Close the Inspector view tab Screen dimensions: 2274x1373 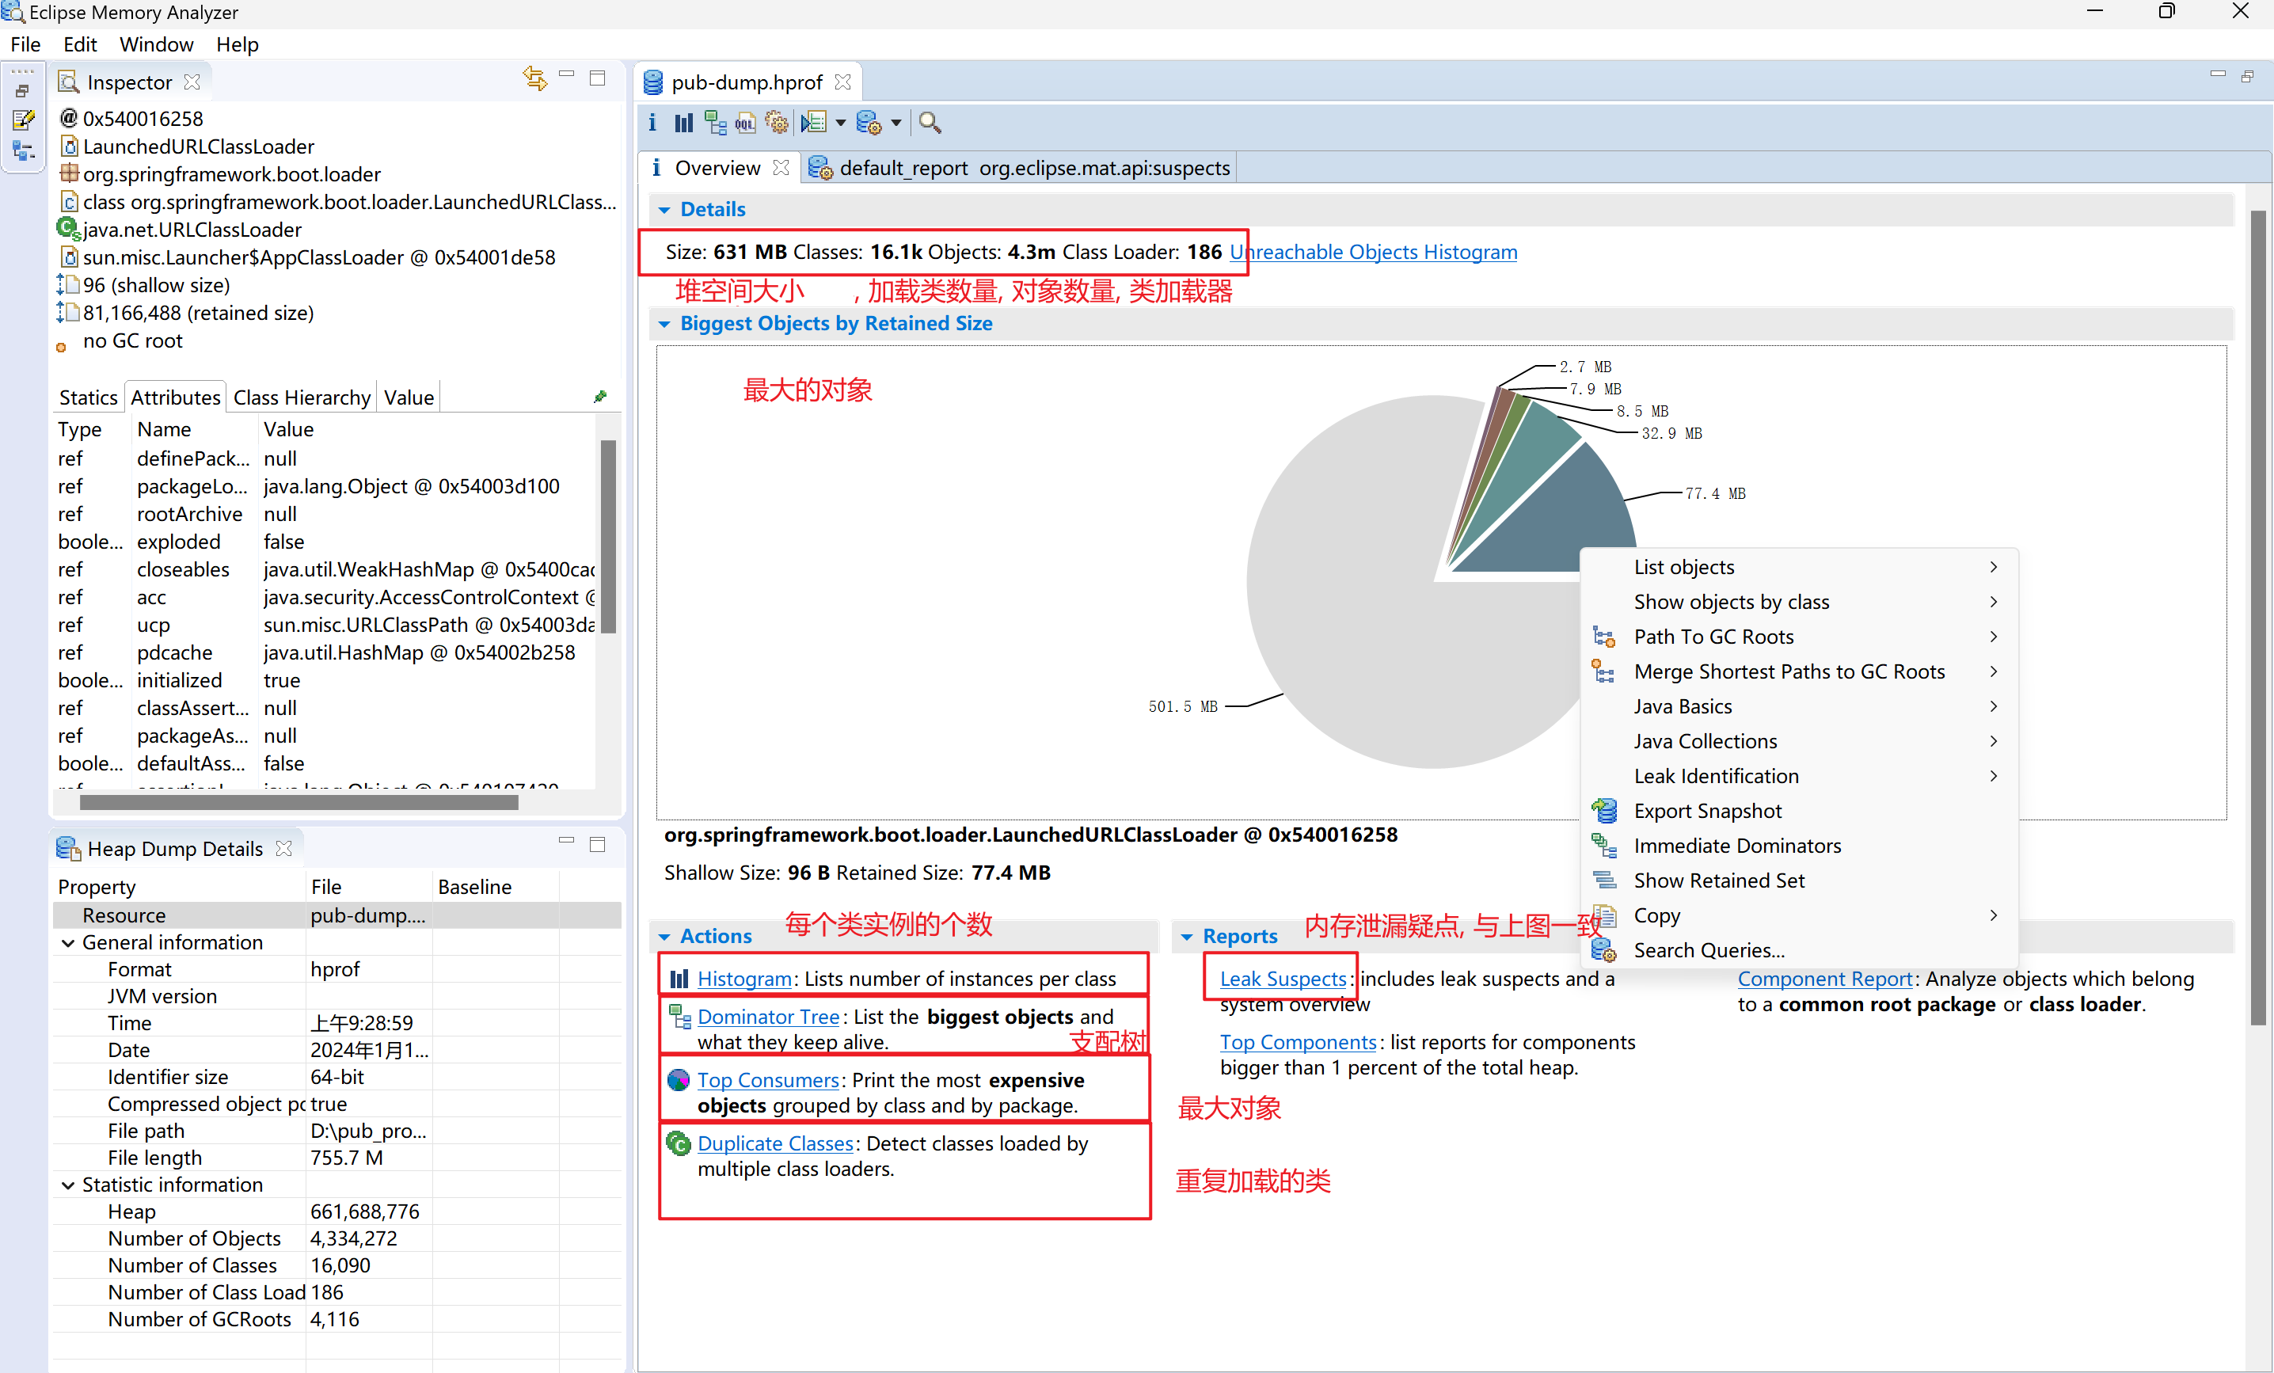(x=192, y=82)
